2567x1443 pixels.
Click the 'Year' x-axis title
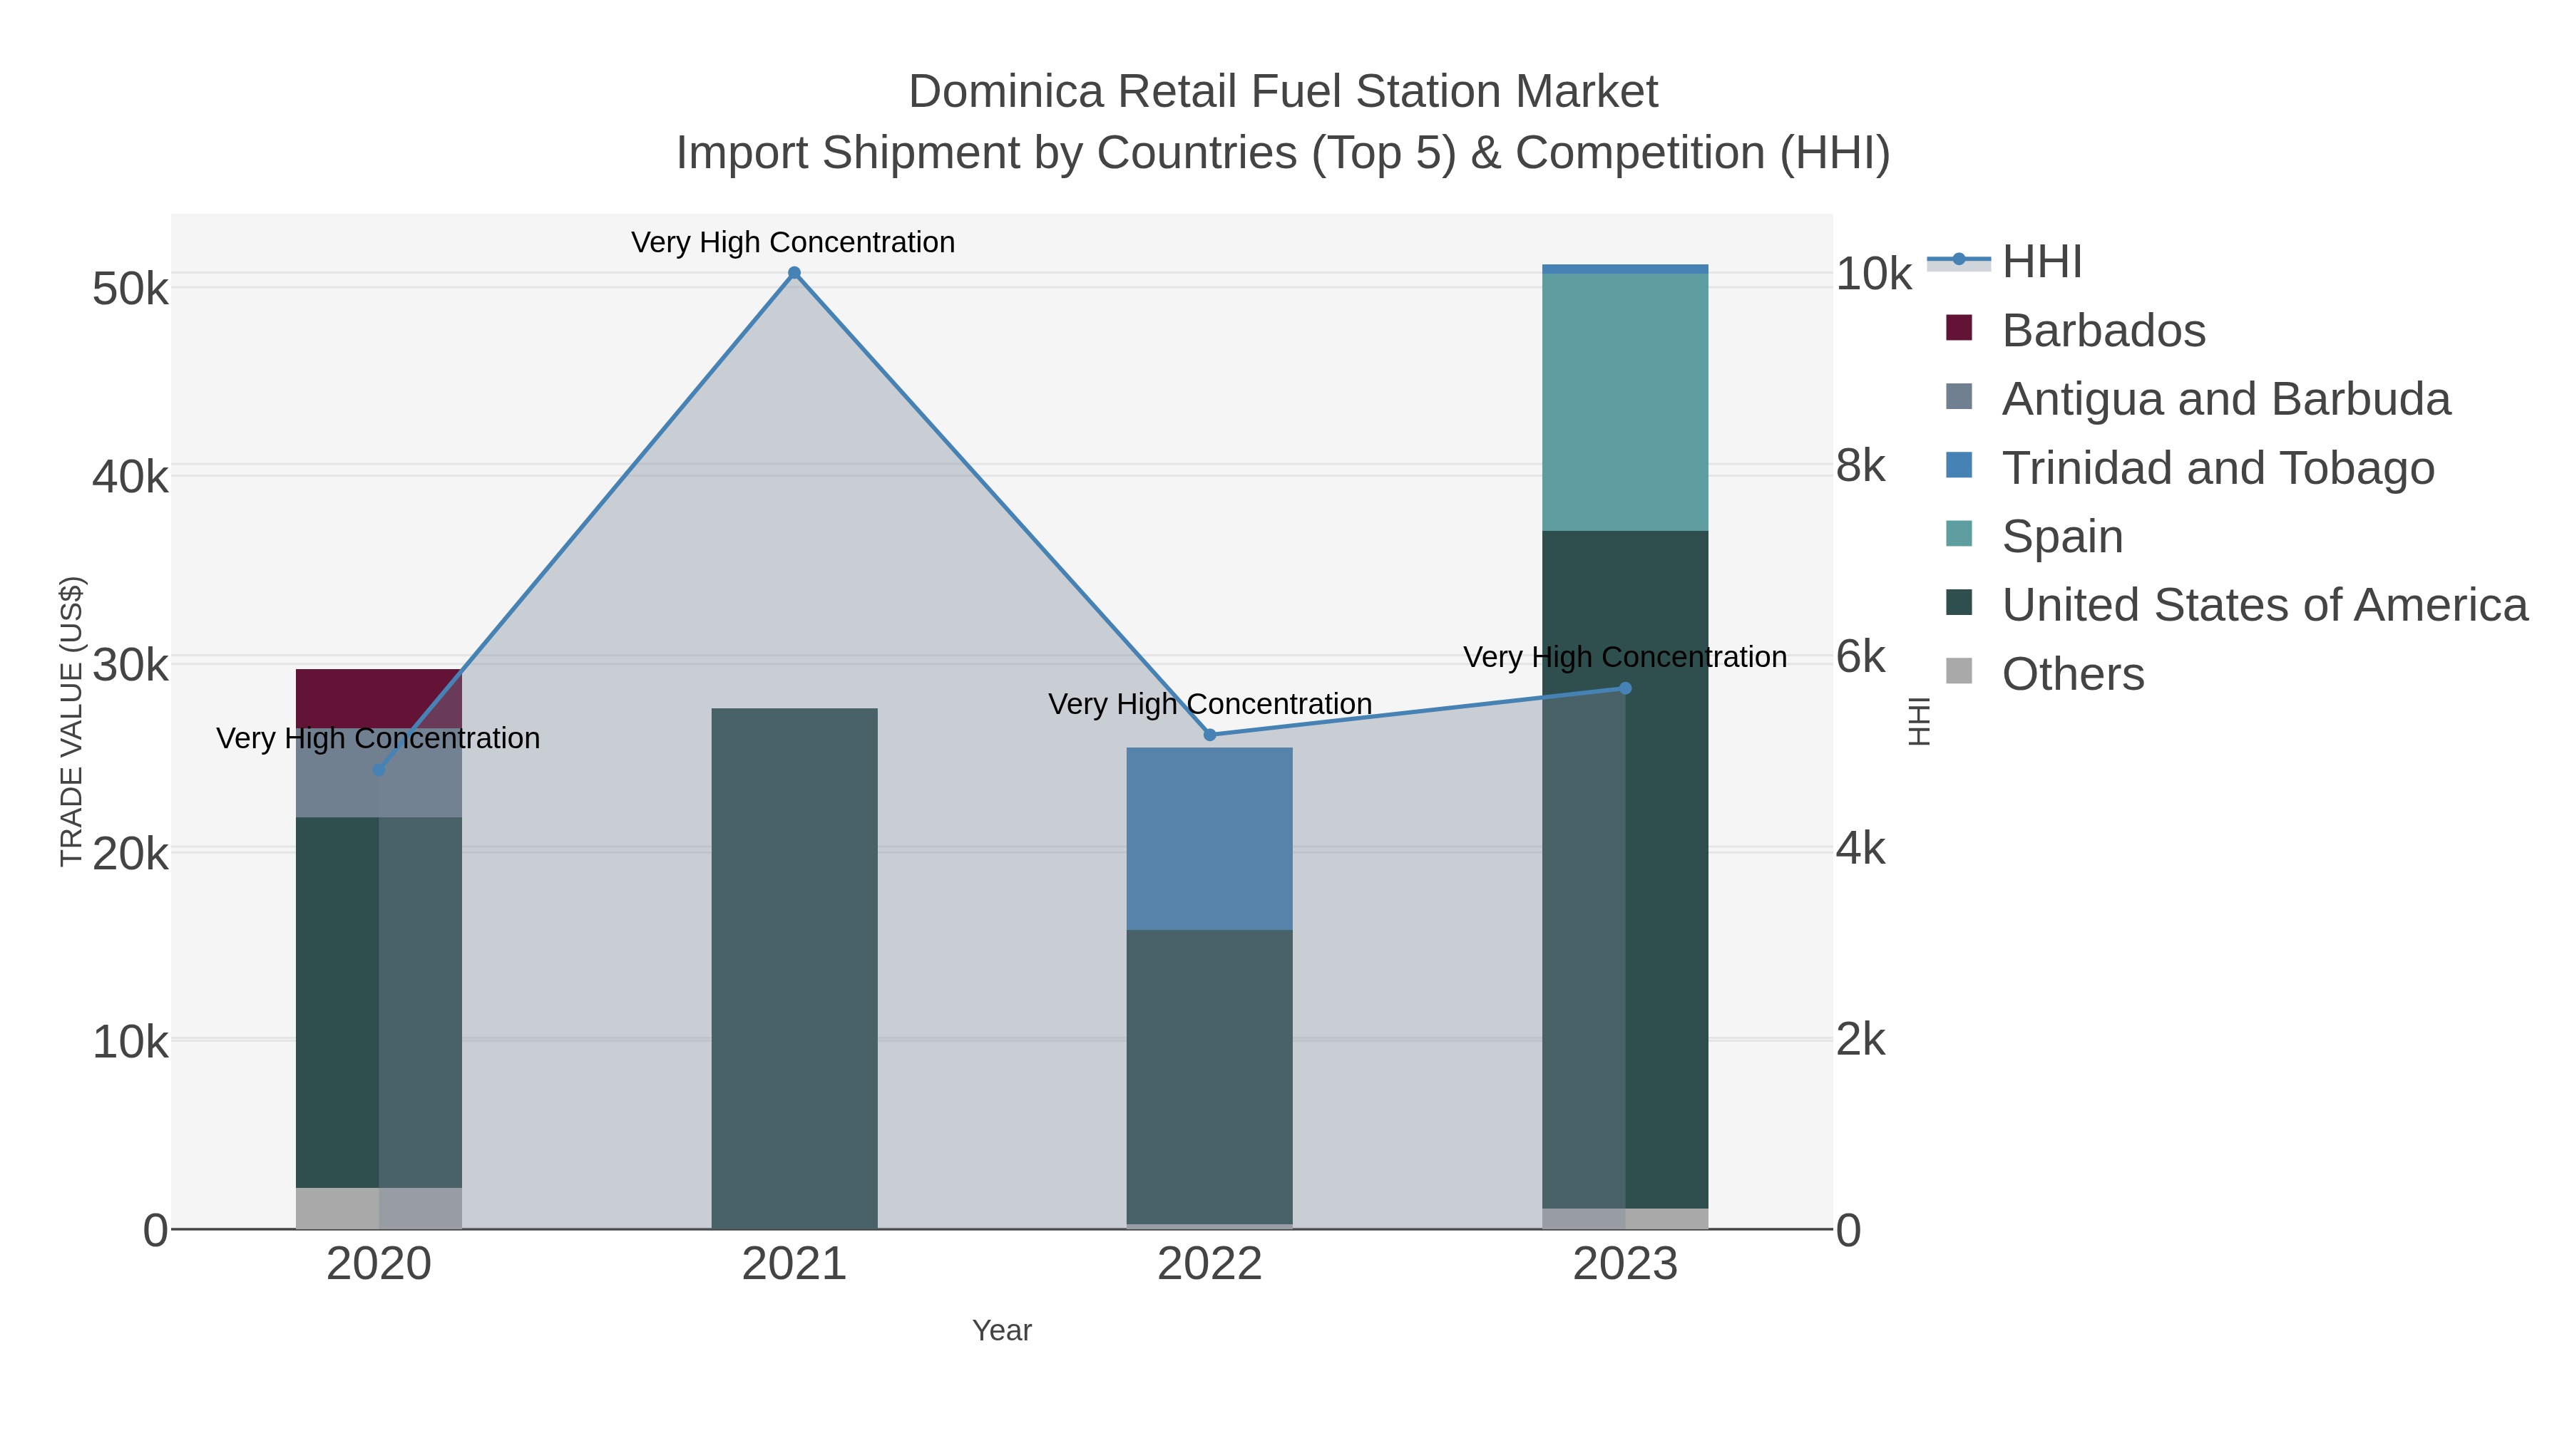click(x=1003, y=1330)
